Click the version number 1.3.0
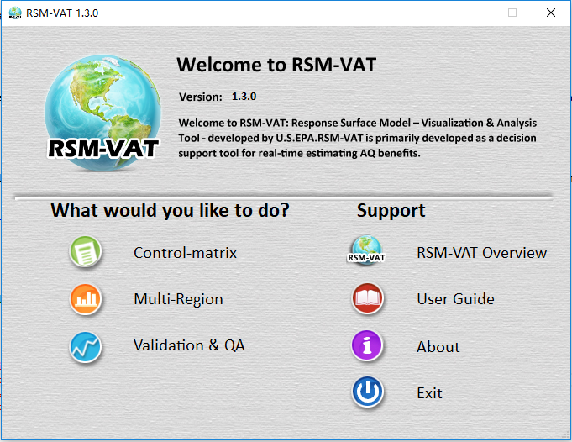This screenshot has height=442, width=572. tap(244, 97)
